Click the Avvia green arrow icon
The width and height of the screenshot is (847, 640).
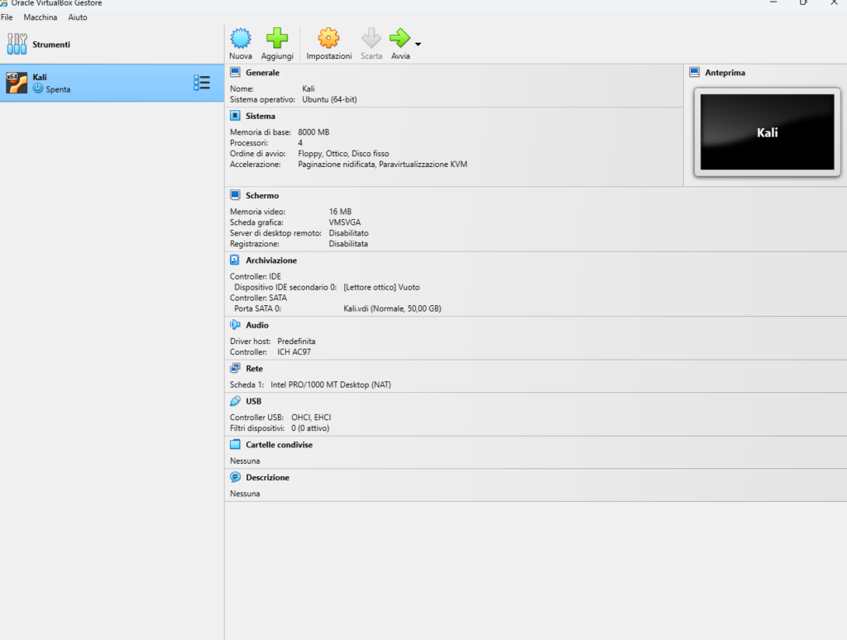(400, 38)
